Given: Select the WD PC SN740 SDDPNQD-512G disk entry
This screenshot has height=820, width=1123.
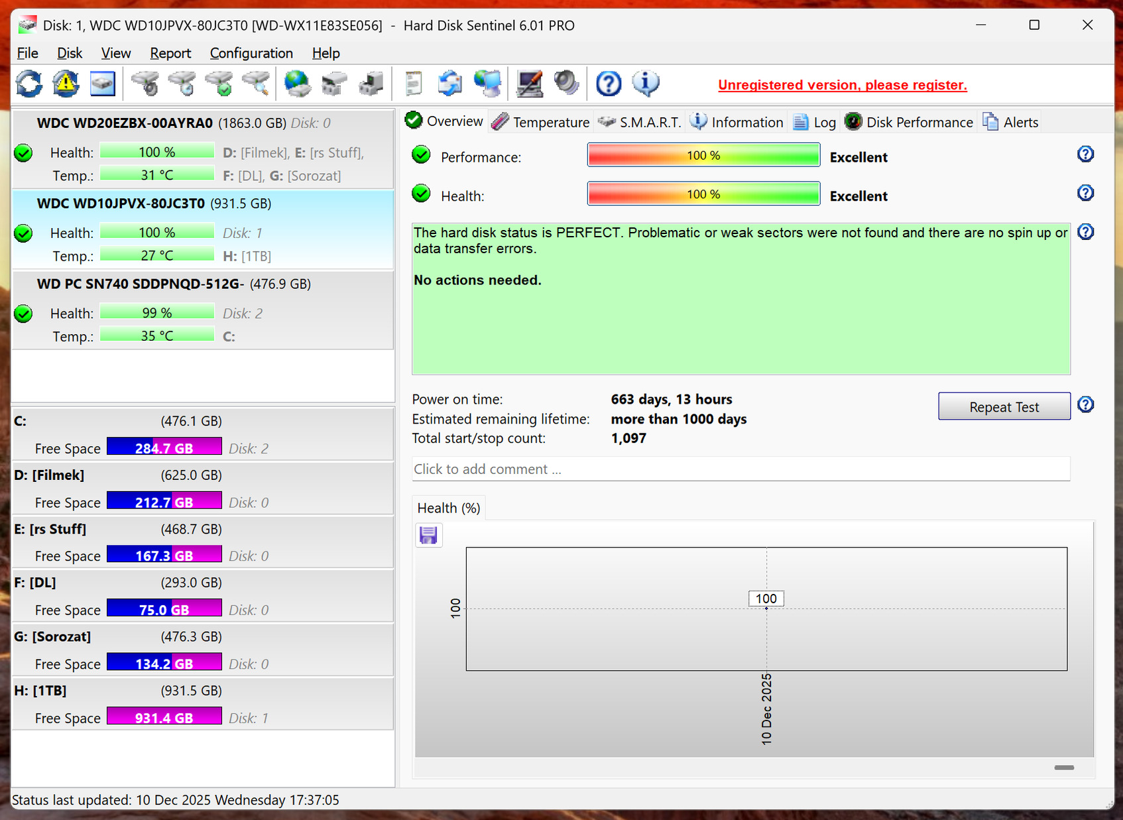Looking at the screenshot, I should click(203, 310).
